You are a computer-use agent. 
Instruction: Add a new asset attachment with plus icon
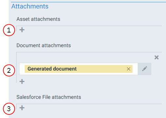(x=22, y=30)
